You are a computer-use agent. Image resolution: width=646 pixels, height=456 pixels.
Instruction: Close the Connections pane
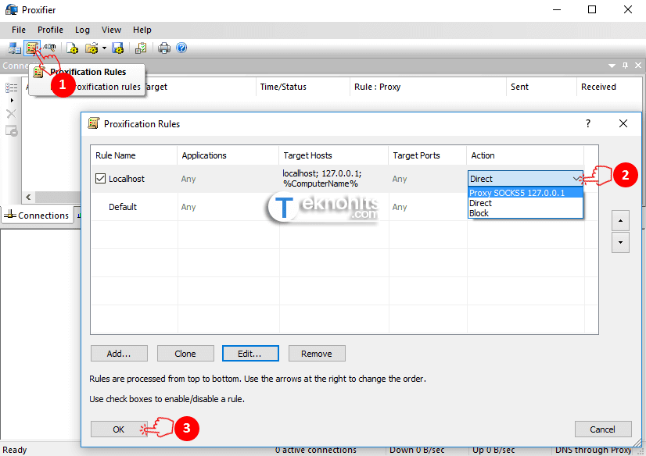point(637,66)
